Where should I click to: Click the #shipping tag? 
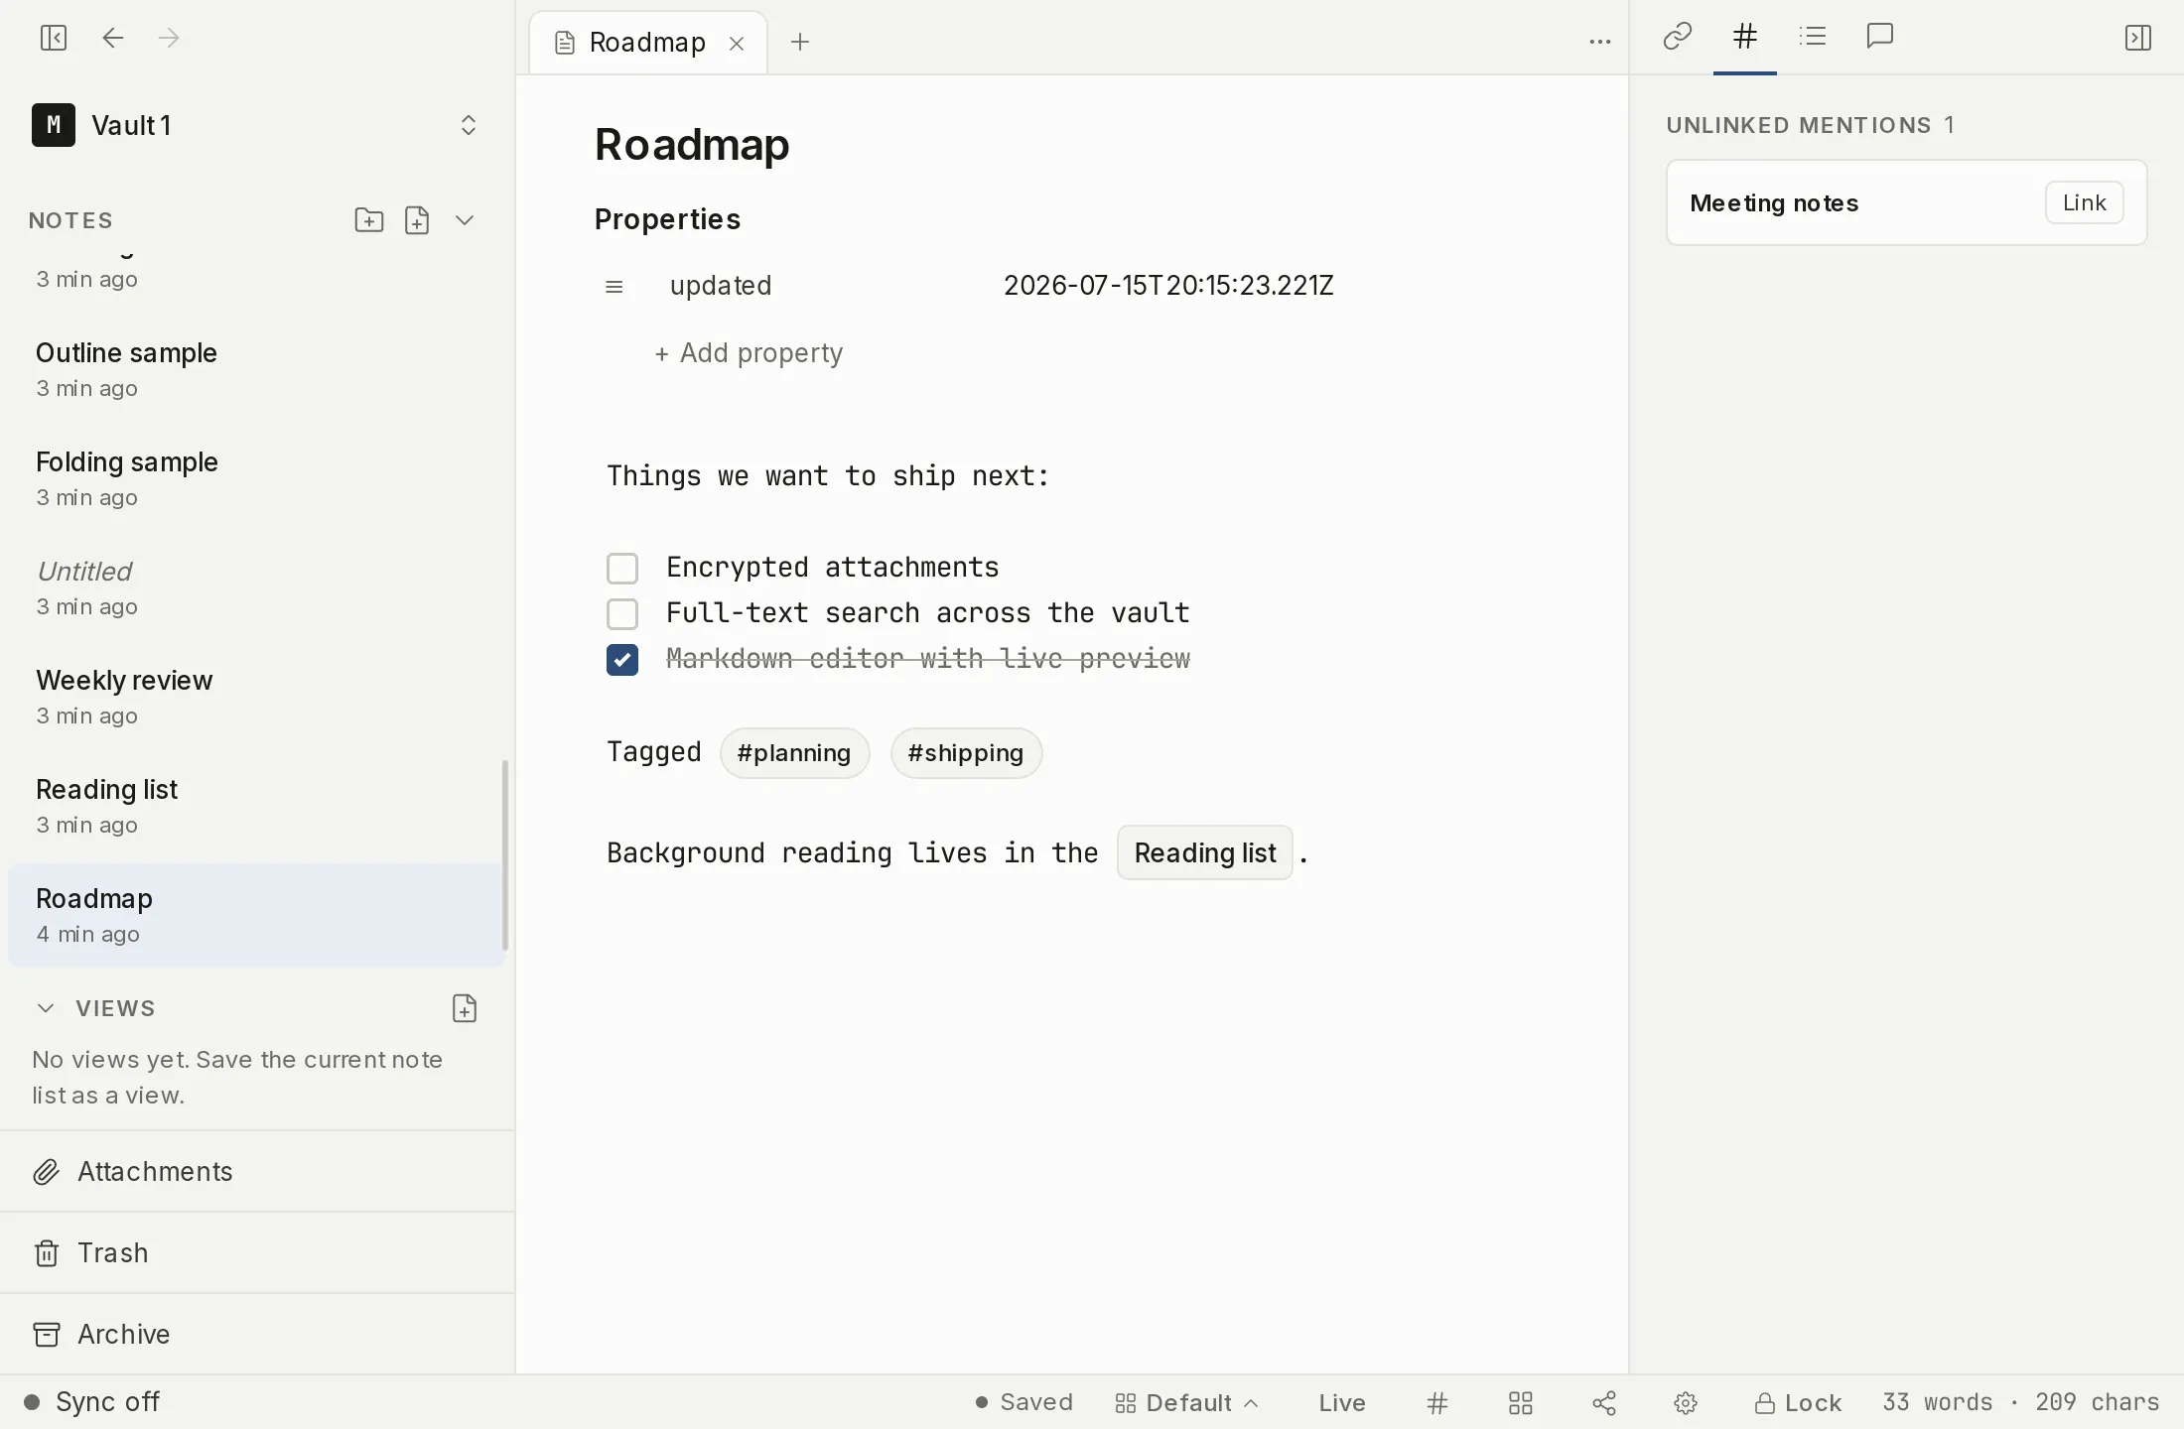(966, 753)
